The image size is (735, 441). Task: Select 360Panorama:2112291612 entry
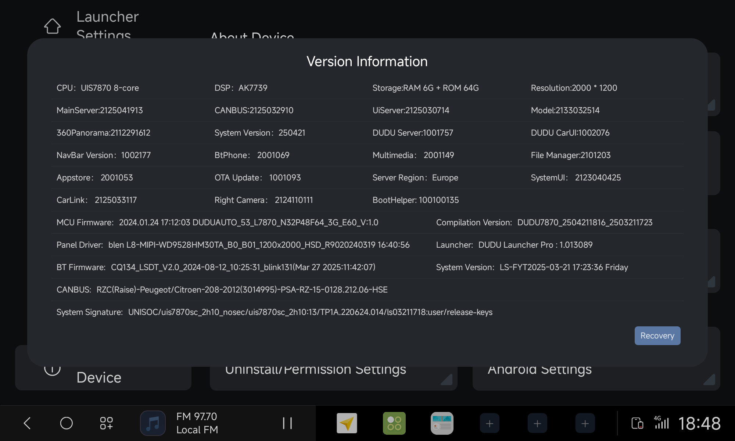click(x=103, y=133)
